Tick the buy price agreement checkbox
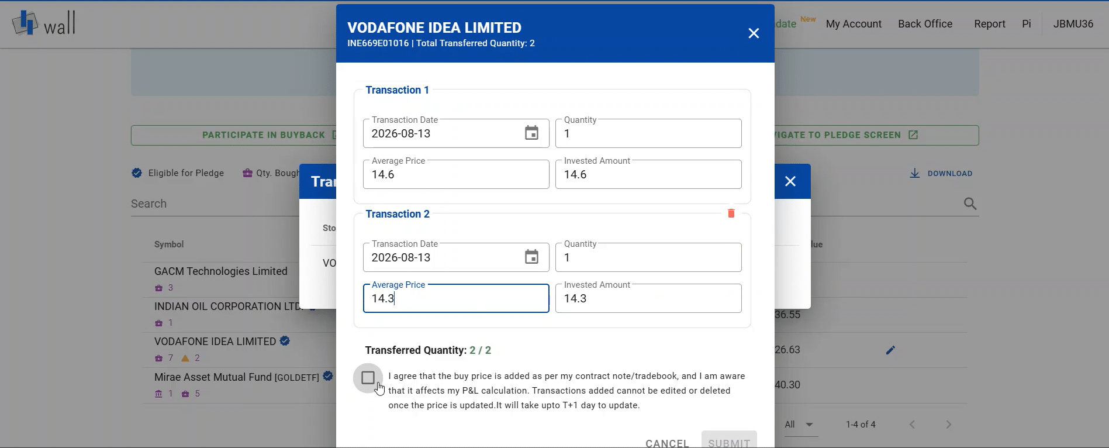 click(x=368, y=378)
